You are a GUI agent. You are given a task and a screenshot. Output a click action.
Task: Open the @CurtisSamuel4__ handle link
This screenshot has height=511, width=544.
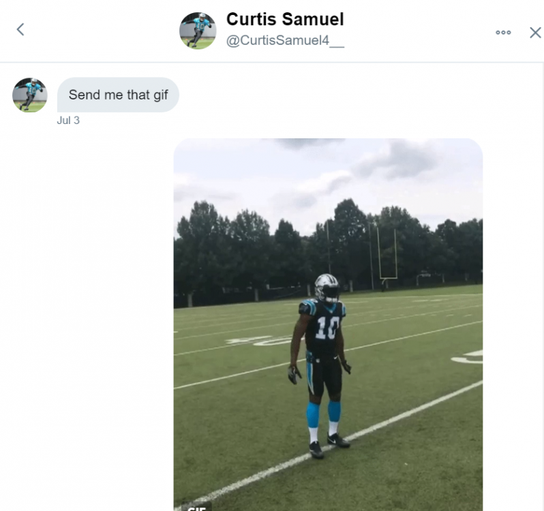[x=285, y=41]
